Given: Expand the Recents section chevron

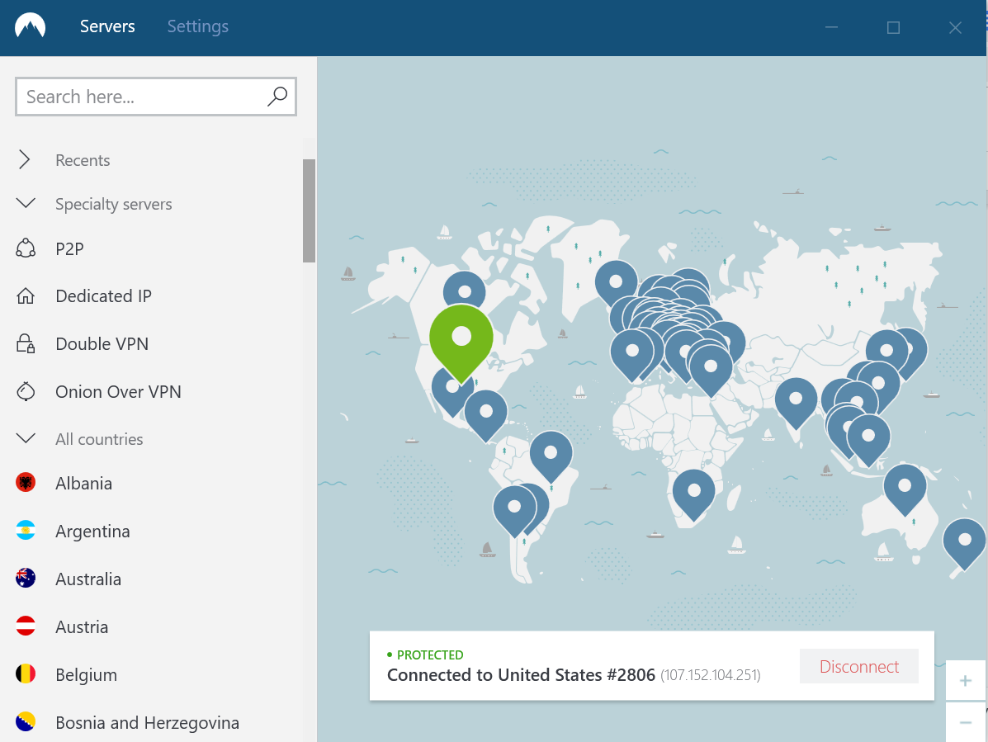Looking at the screenshot, I should (26, 160).
